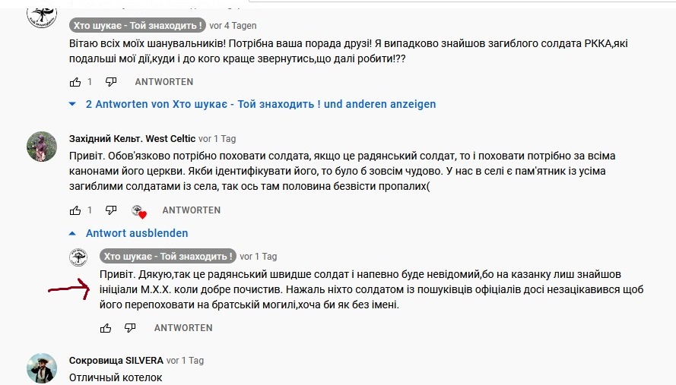The height and width of the screenshot is (385, 676).
Task: Dislike the first comment by Хто шукає
Action: click(111, 81)
